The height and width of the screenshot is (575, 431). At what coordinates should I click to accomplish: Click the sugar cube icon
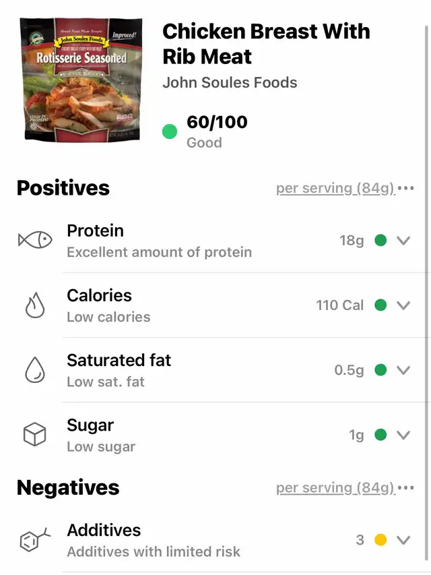coord(35,434)
